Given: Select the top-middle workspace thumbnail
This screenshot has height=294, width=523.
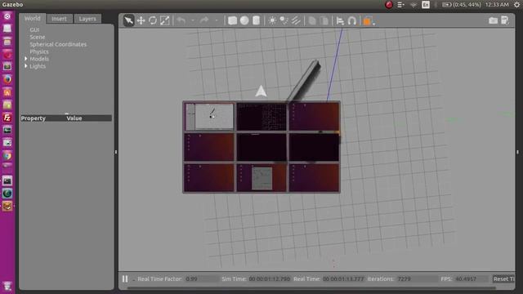Looking at the screenshot, I should click(x=261, y=117).
